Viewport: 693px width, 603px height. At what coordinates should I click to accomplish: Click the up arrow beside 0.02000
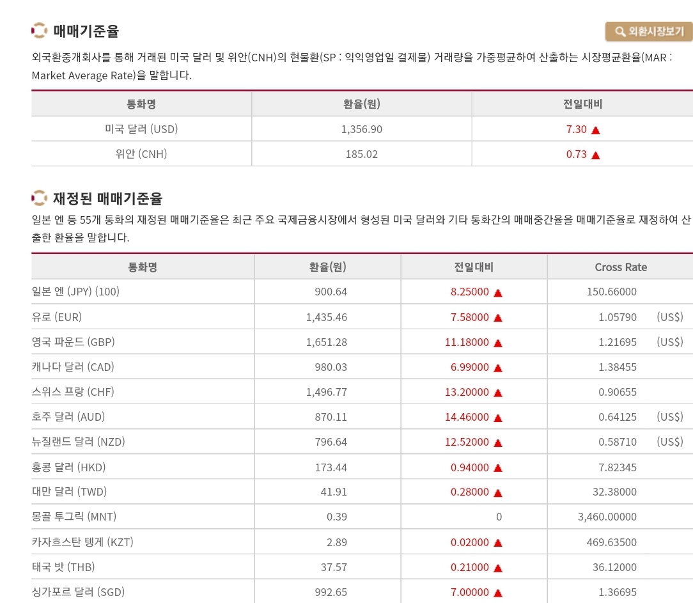(497, 544)
